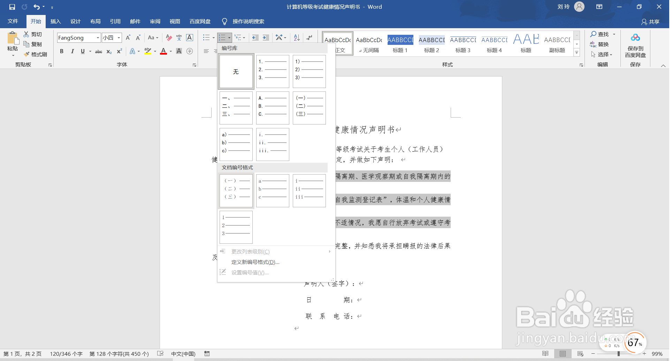Image resolution: width=672 pixels, height=361 pixels.
Task: Toggle Underline formatting
Action: (83, 51)
